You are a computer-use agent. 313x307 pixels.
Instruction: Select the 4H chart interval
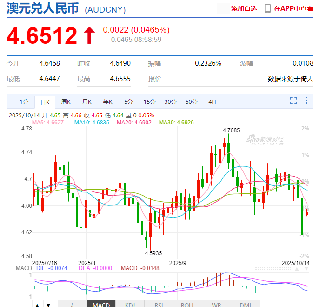tap(212, 102)
